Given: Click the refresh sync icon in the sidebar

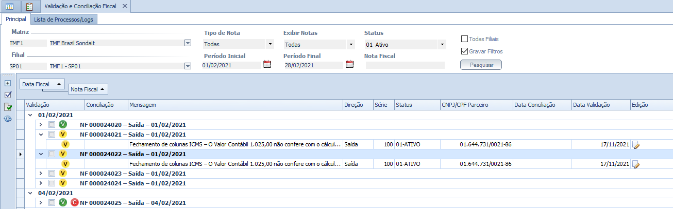Looking at the screenshot, I should pos(8,119).
